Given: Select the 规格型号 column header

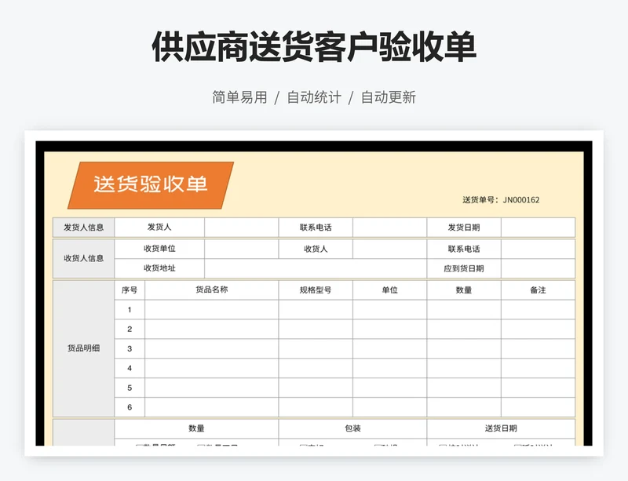Looking at the screenshot, I should (316, 290).
